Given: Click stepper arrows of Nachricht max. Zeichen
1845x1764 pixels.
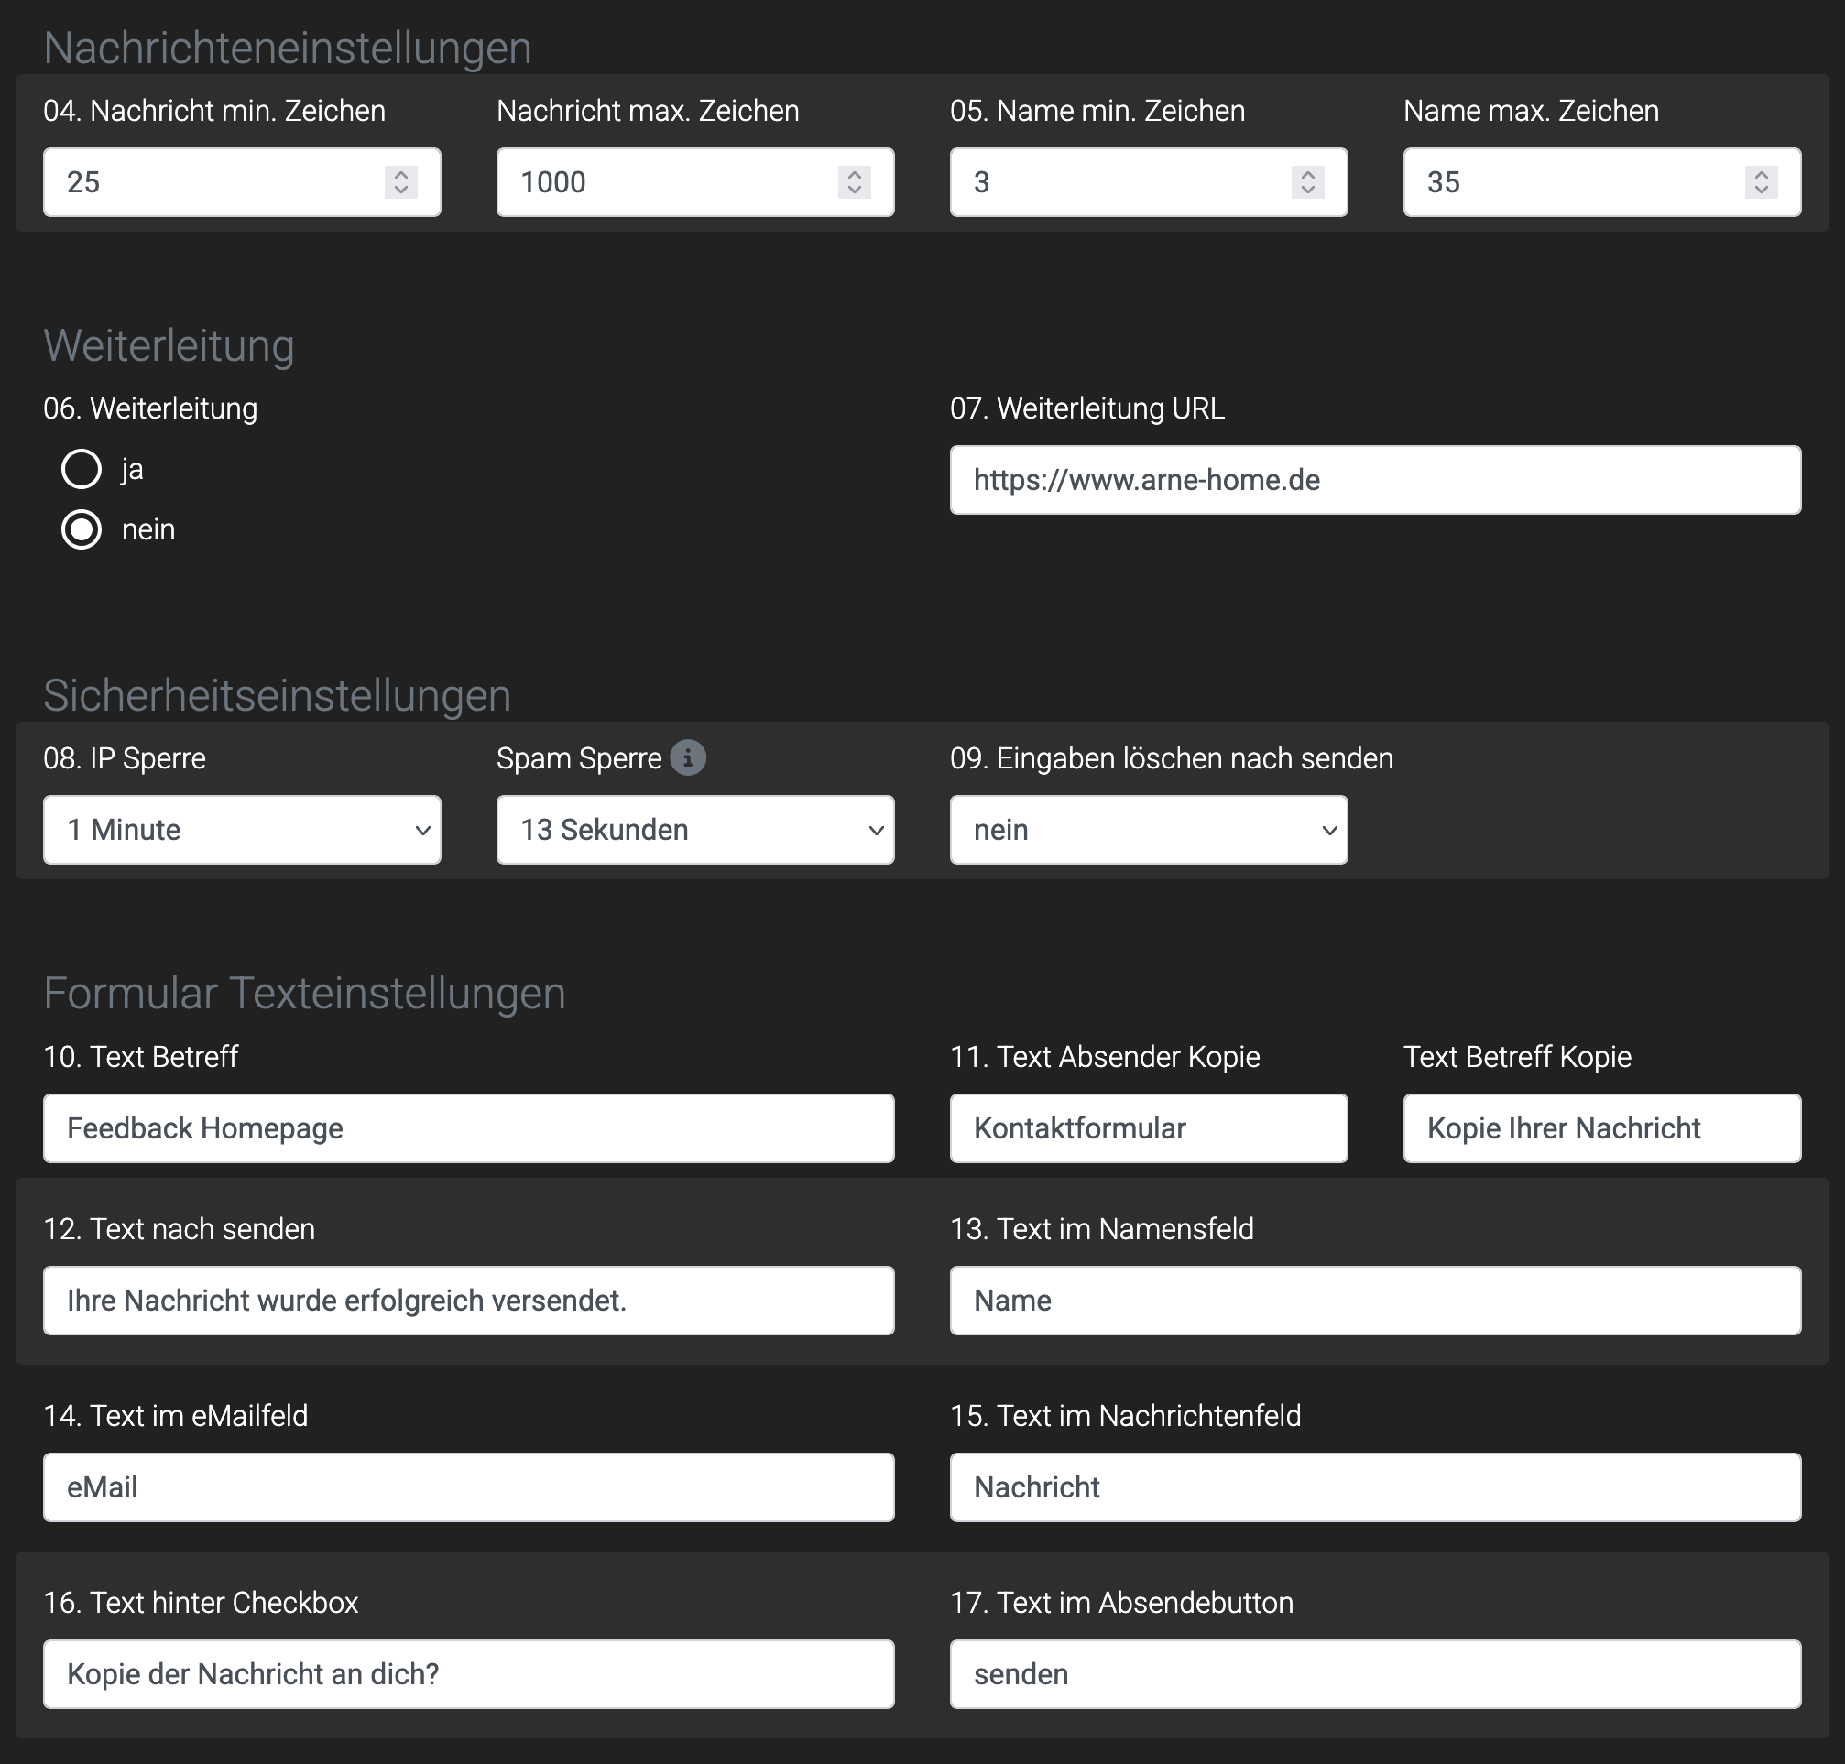Looking at the screenshot, I should (x=854, y=181).
